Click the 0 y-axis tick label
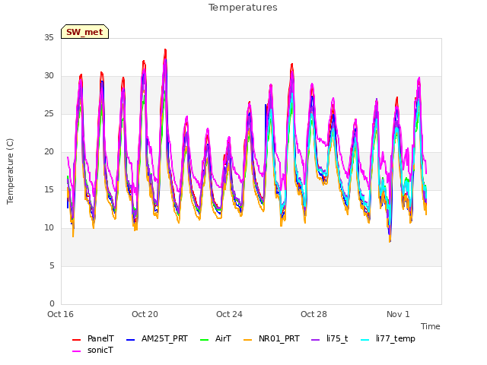The image size is (487, 365). (x=52, y=303)
